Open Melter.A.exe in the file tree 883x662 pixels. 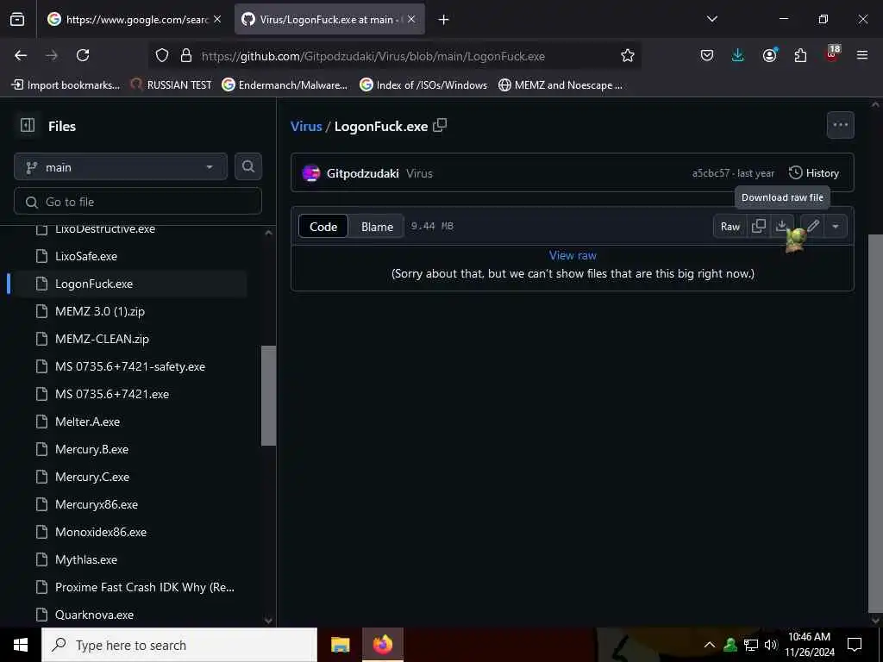pos(87,422)
